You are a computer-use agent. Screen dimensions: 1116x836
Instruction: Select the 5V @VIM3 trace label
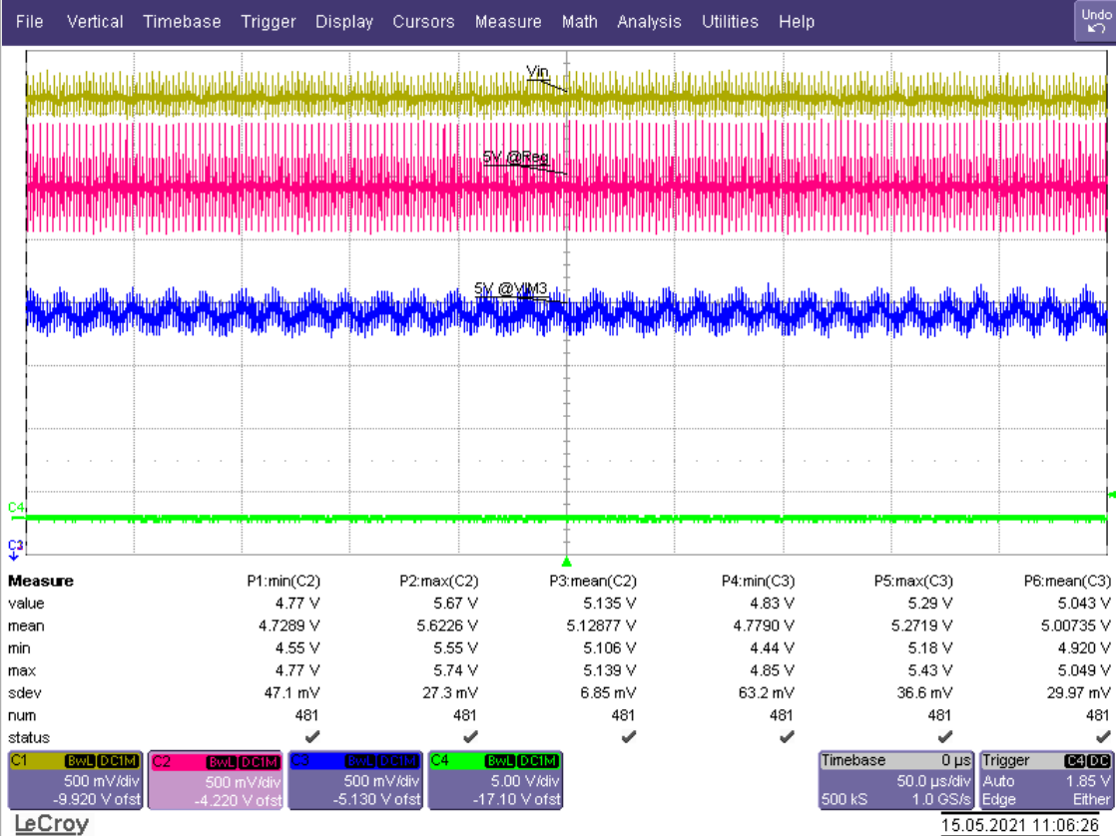point(510,288)
